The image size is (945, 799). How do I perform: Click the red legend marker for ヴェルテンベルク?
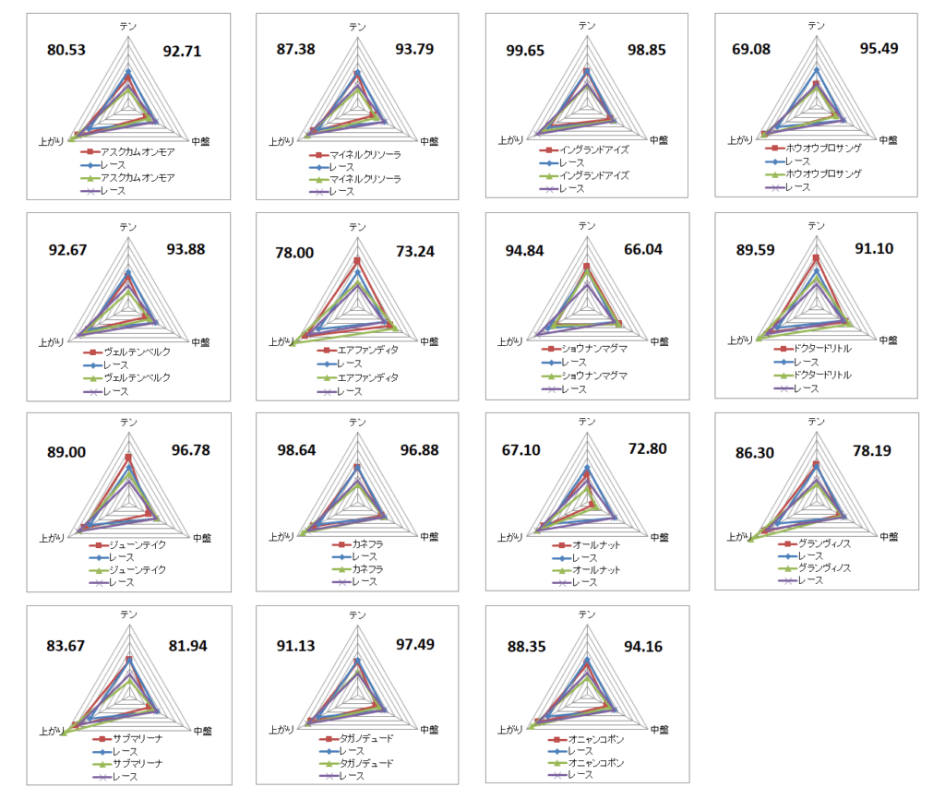pyautogui.click(x=92, y=352)
